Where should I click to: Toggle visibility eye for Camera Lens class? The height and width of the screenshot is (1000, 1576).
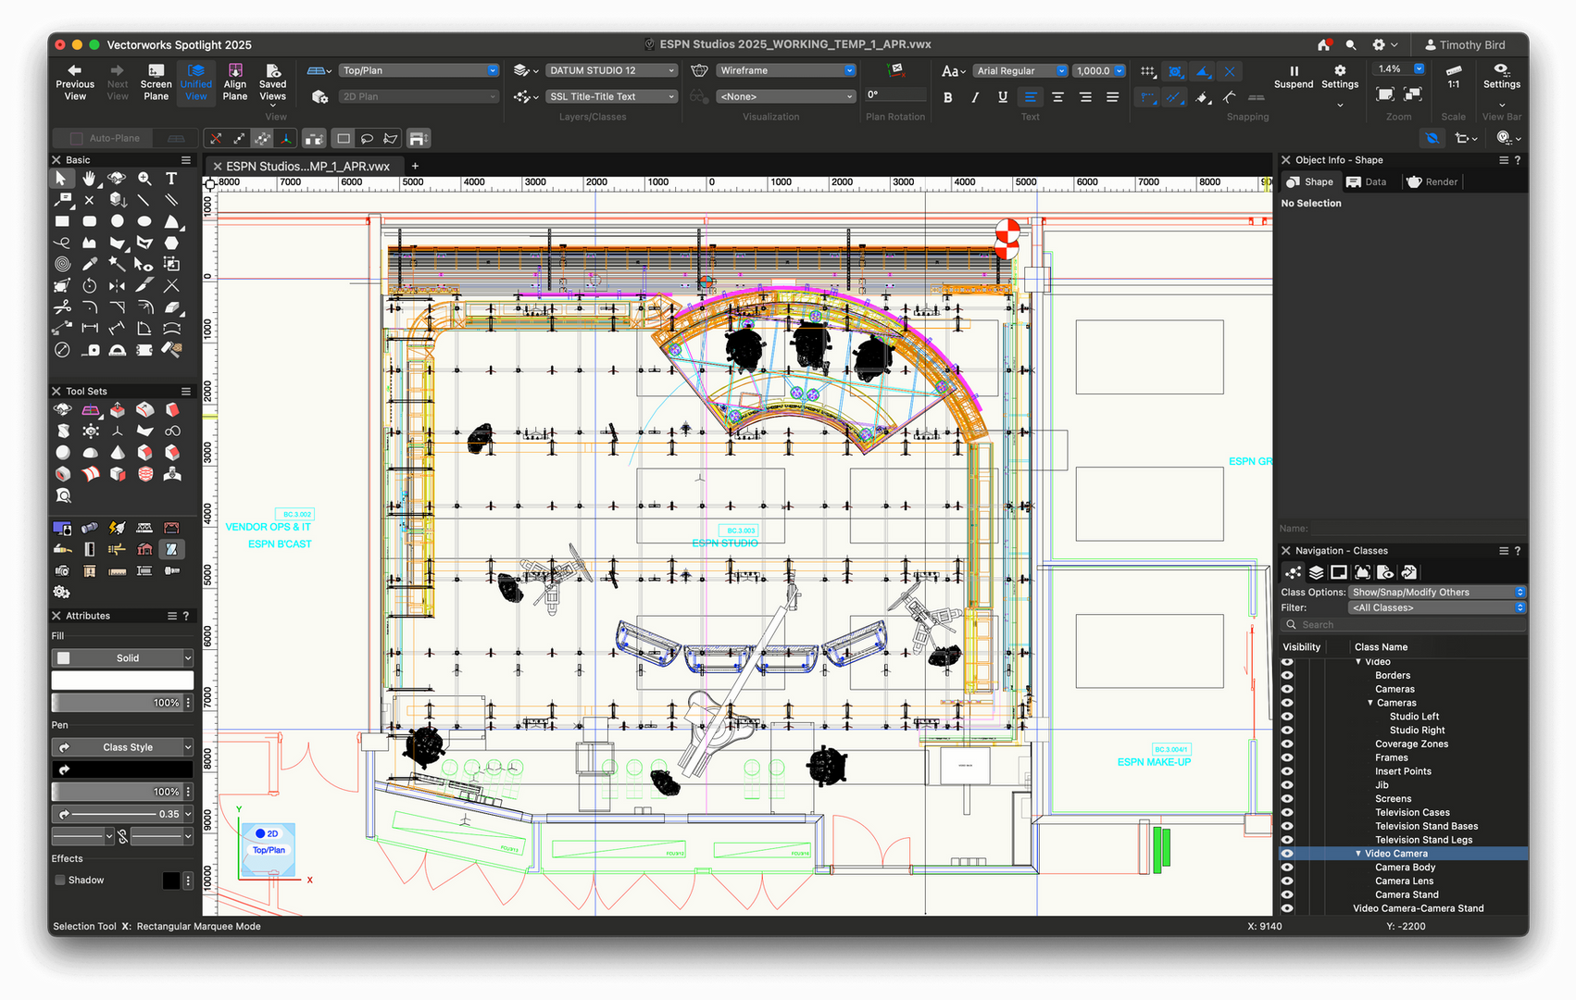point(1287,881)
